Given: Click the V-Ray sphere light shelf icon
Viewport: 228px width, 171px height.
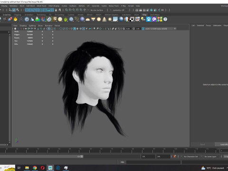Looking at the screenshot, I should pos(99,19).
